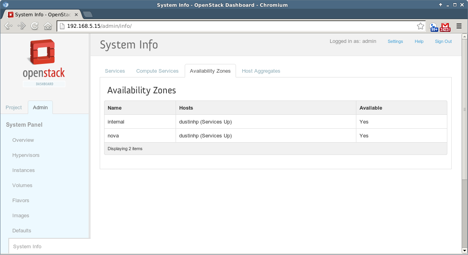Click the Sign Out link
This screenshot has height=255, width=468.
pyautogui.click(x=443, y=41)
